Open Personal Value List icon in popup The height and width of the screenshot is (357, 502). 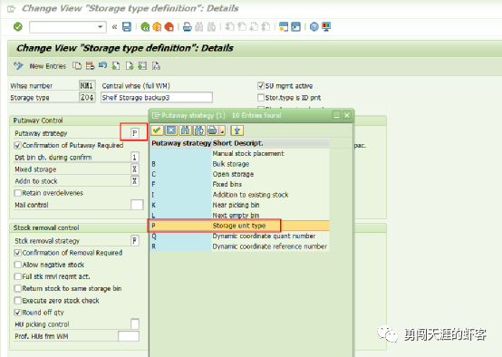tap(237, 130)
